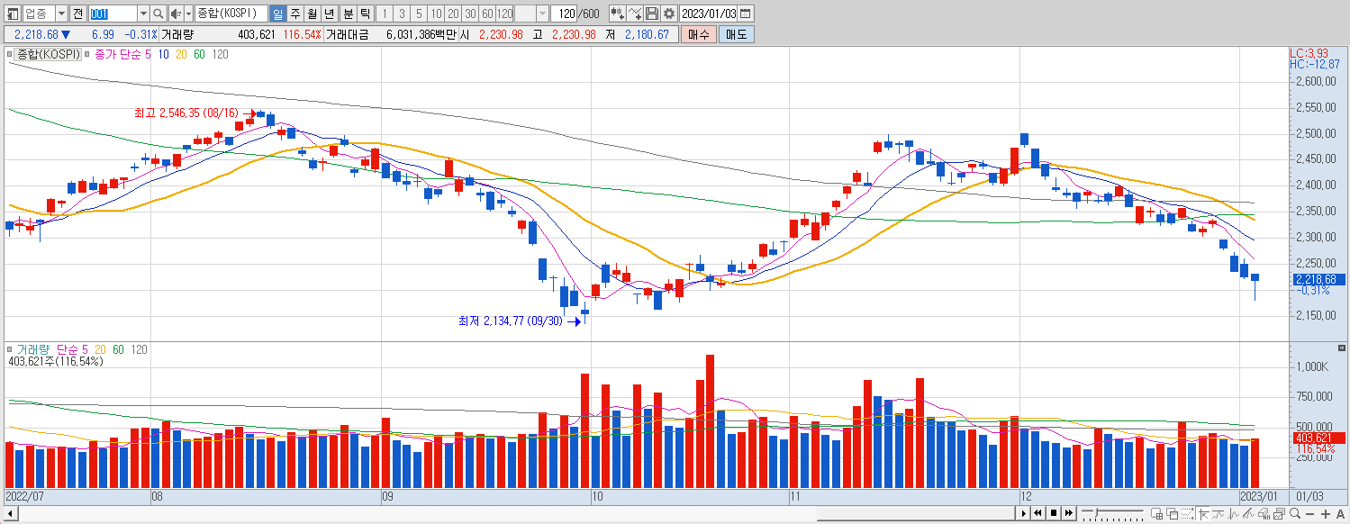Click the stop square button
The height and width of the screenshot is (524, 1350).
coord(1054,514)
